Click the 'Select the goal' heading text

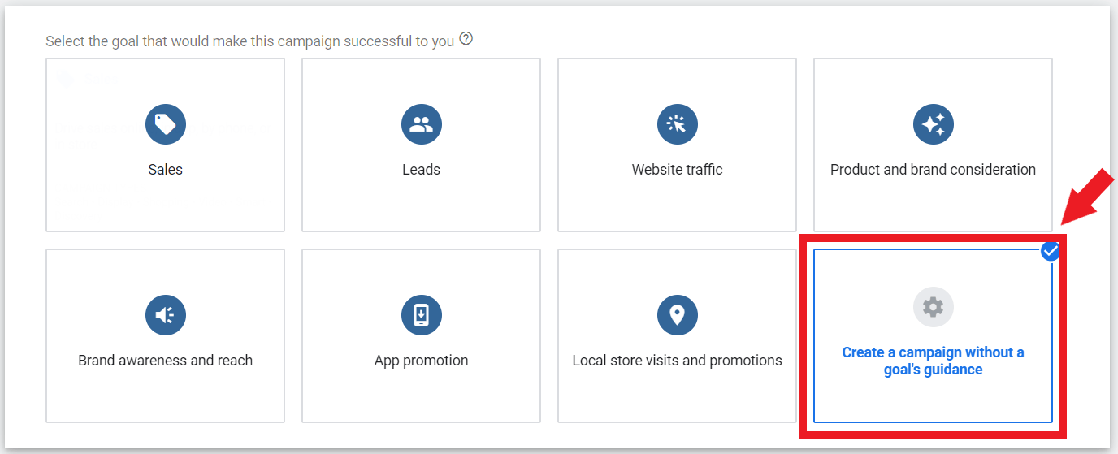(249, 41)
